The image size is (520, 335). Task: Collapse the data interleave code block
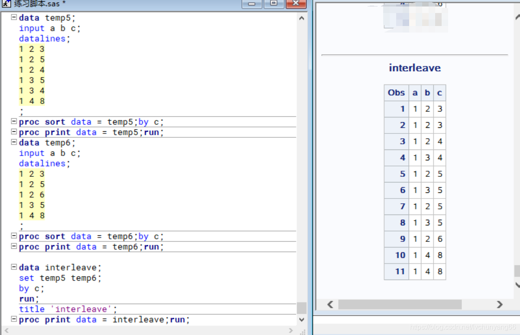[x=14, y=267]
